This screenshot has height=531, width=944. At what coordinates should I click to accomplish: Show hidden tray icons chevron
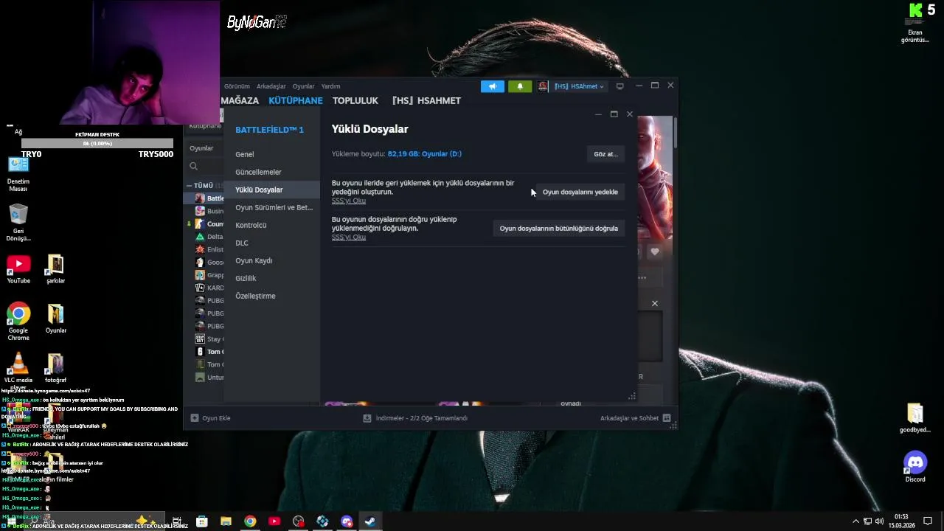coord(856,521)
